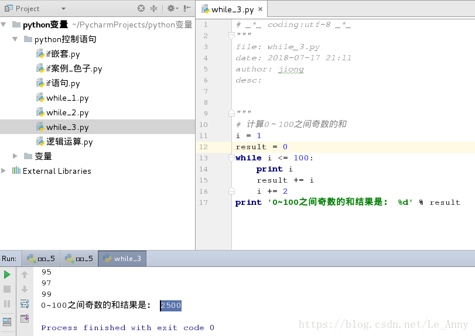Image resolution: width=475 pixels, height=336 pixels.
Task: Select the python控制语句 folder
Action: 60,39
